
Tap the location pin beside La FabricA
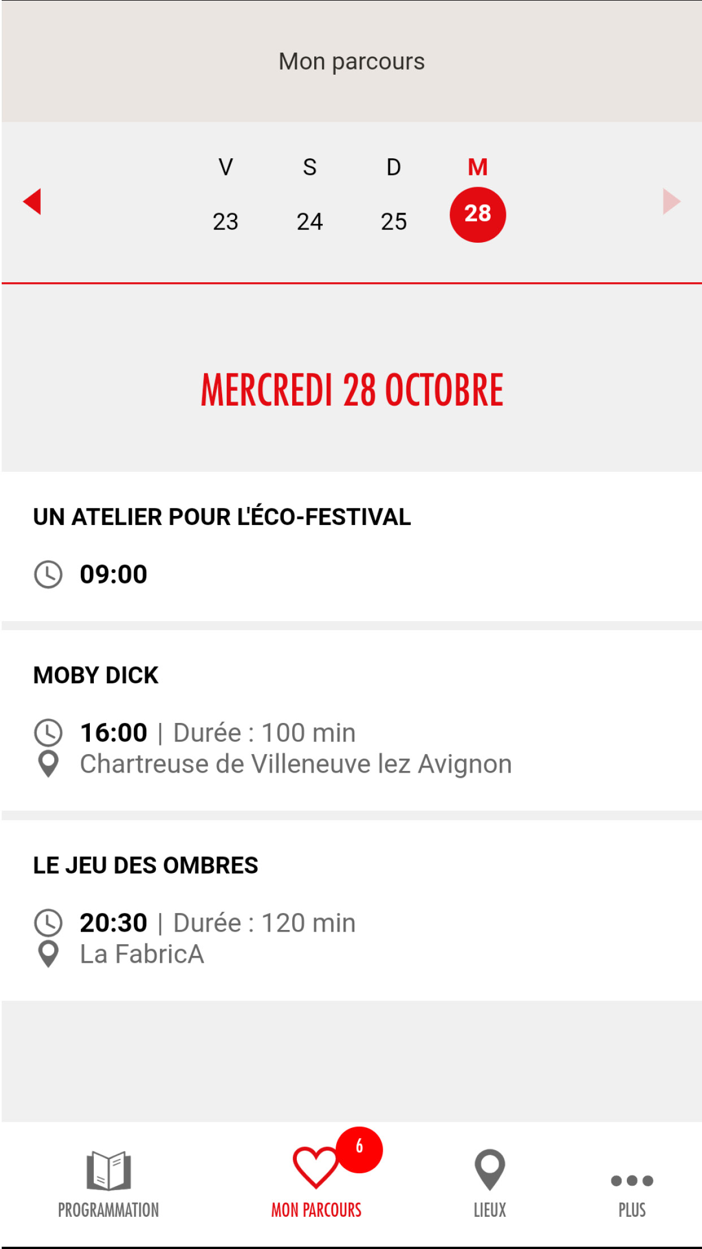pos(49,954)
